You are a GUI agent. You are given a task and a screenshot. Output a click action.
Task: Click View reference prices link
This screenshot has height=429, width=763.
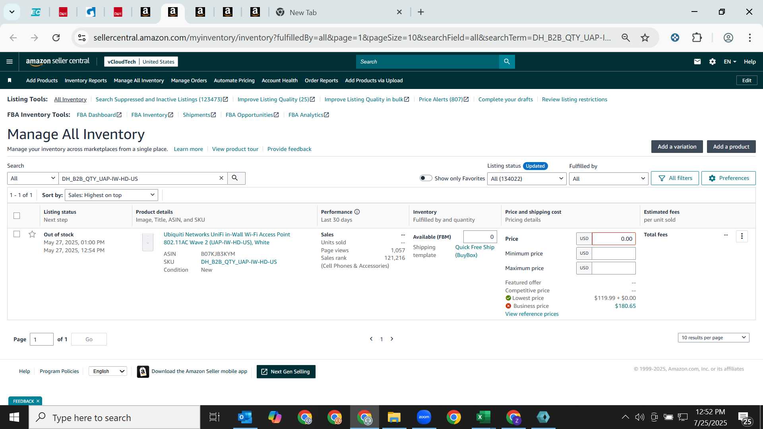coord(532,314)
